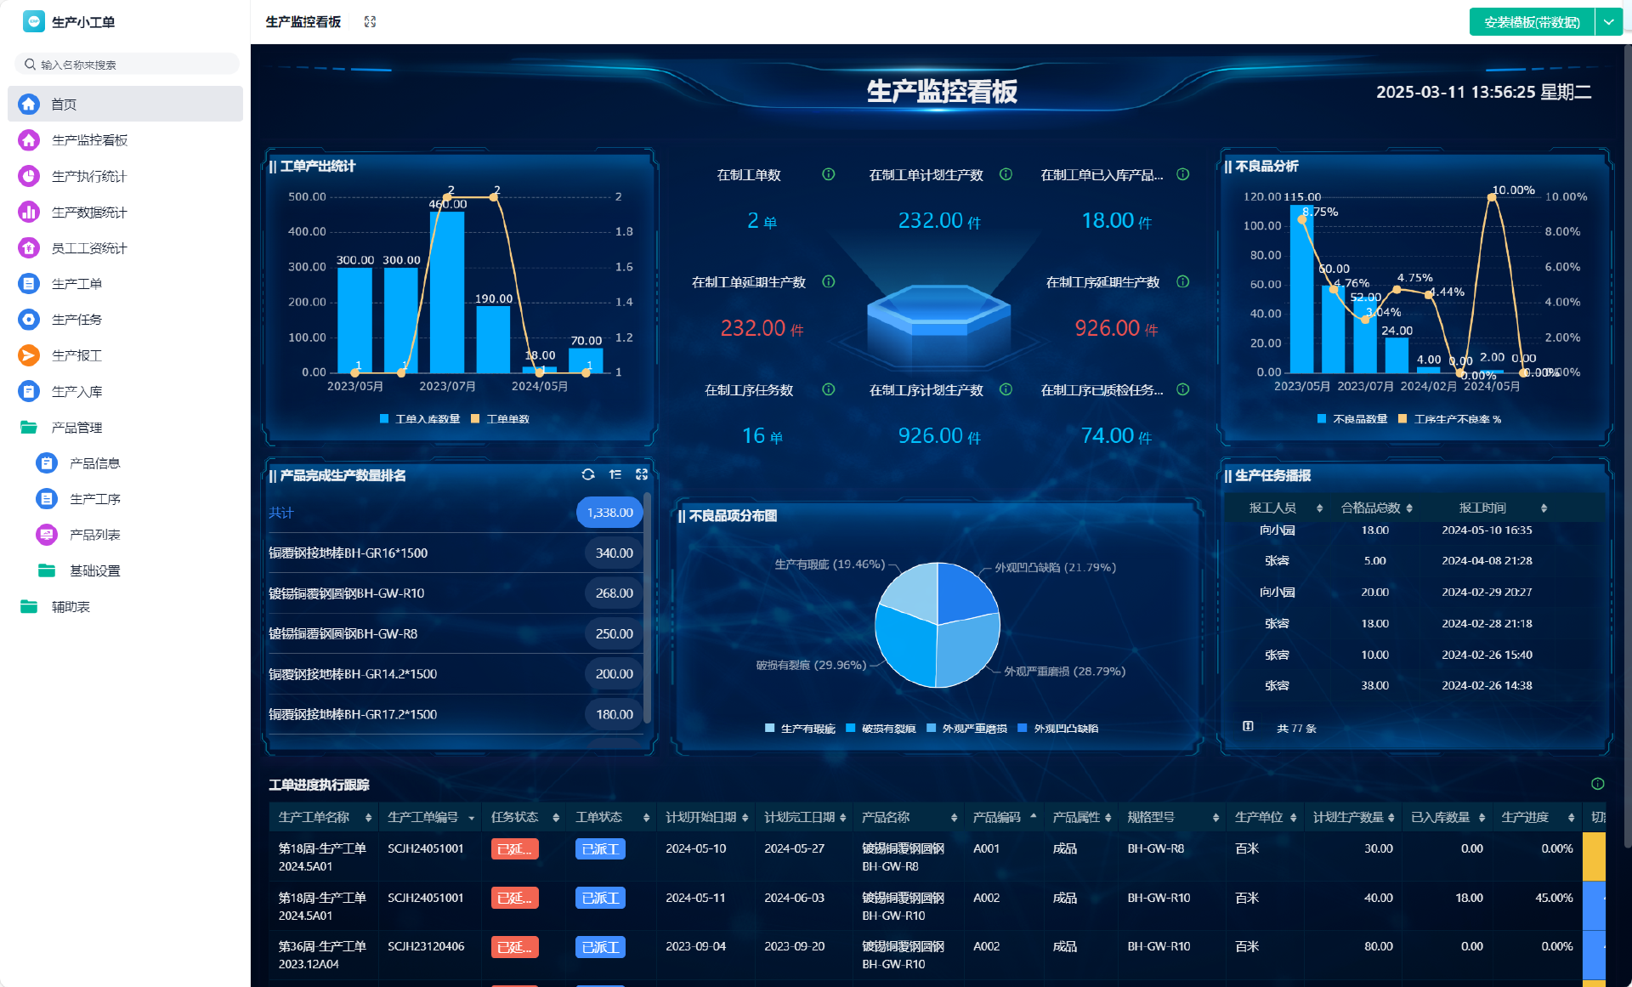
Task: Click the sort icon in 产品完成生产数量排名 panel
Action: coord(615,474)
